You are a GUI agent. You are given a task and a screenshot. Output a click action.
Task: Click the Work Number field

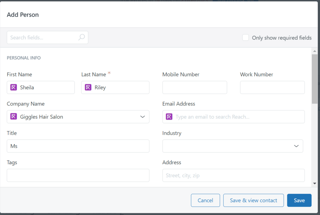click(272, 87)
